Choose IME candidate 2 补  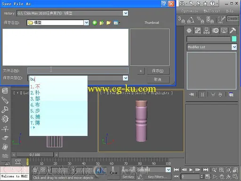35,93
